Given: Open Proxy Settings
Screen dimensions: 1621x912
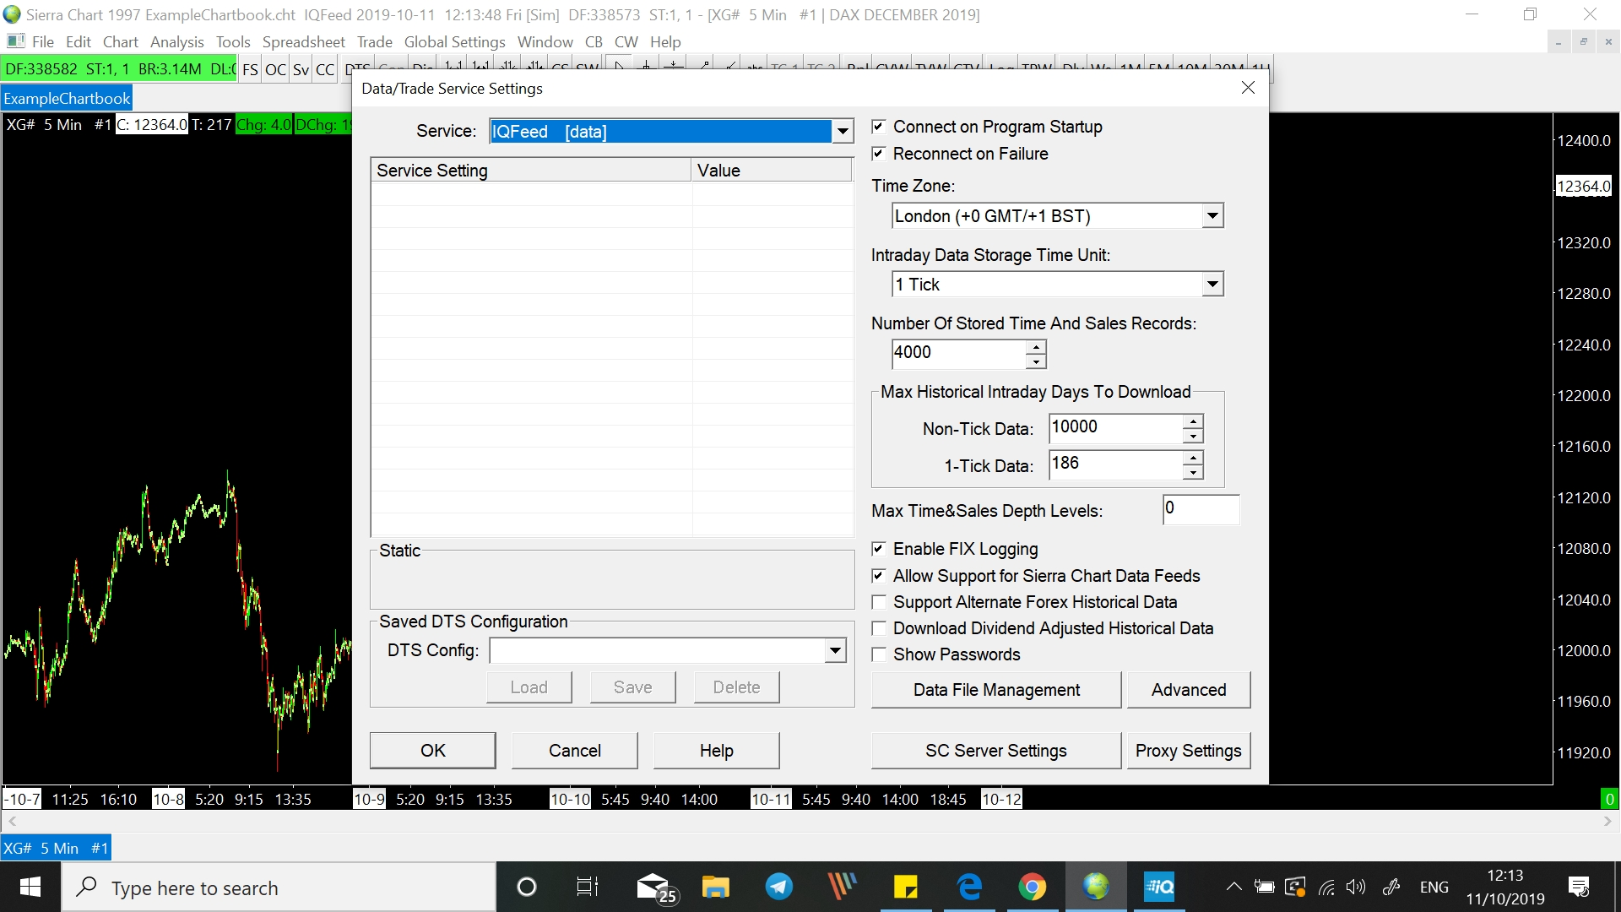Looking at the screenshot, I should click(1188, 751).
